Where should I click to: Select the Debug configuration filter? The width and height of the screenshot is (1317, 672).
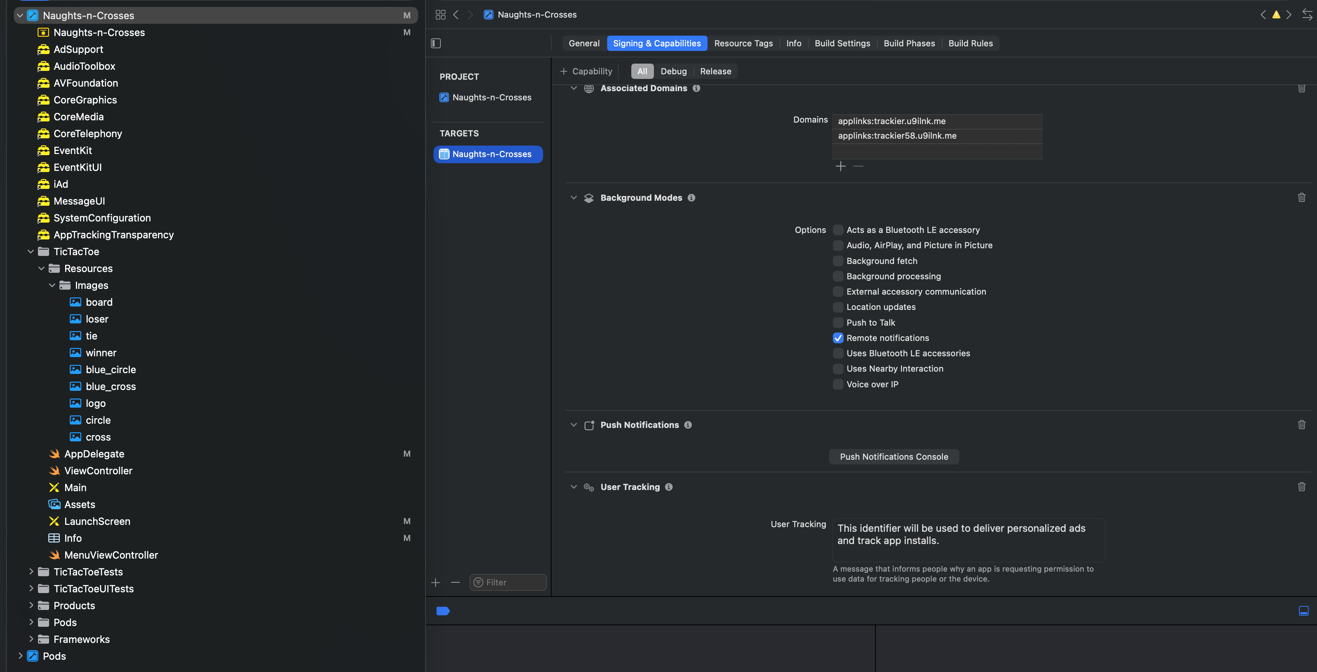(673, 72)
